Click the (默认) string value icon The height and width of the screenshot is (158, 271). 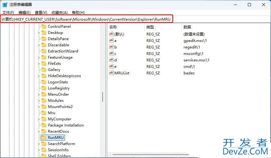(111, 34)
